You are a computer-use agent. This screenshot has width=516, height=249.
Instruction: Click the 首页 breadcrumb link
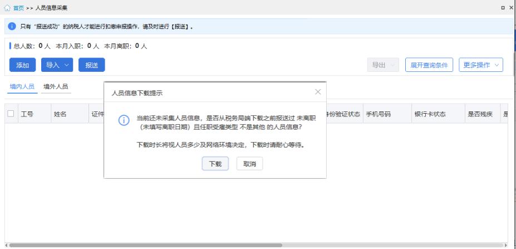point(18,8)
